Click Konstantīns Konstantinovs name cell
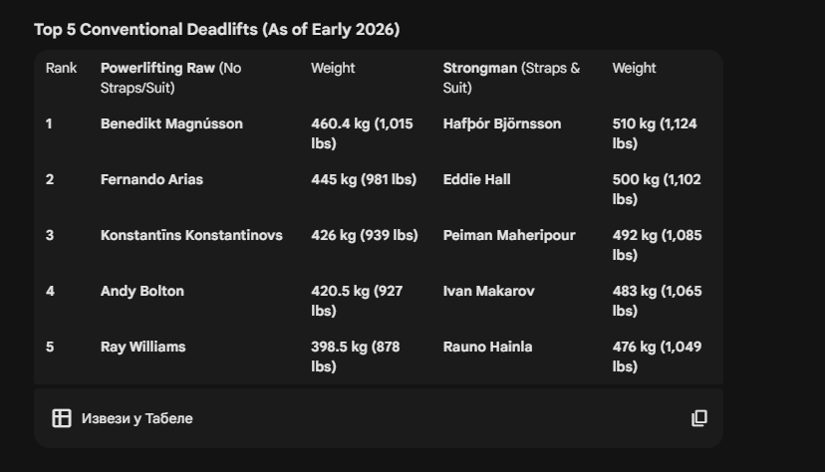The image size is (825, 472). tap(191, 235)
